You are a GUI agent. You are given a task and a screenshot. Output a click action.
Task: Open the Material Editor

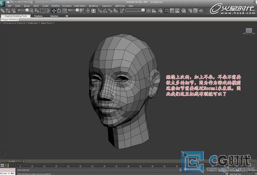(184, 11)
